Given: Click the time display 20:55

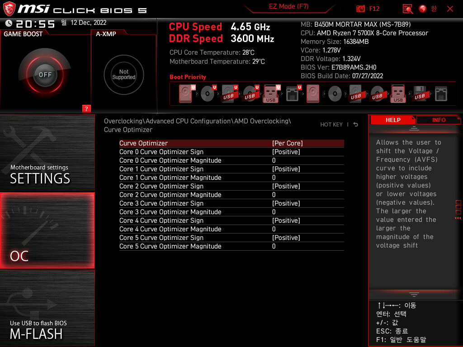Looking at the screenshot, I should pos(35,24).
